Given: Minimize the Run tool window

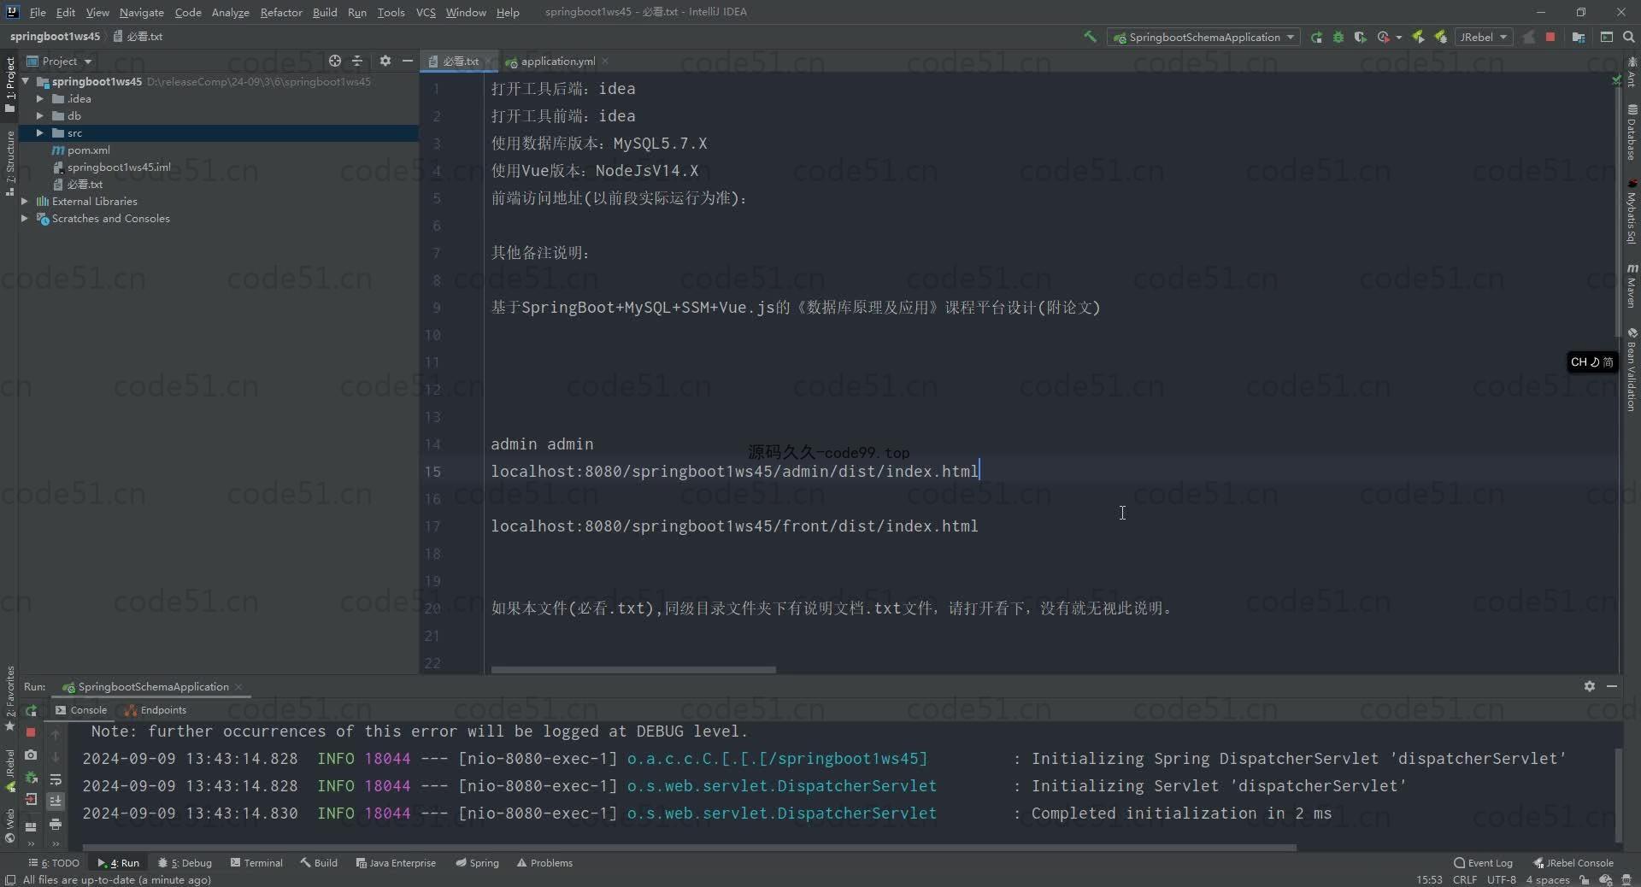Looking at the screenshot, I should pyautogui.click(x=1612, y=686).
